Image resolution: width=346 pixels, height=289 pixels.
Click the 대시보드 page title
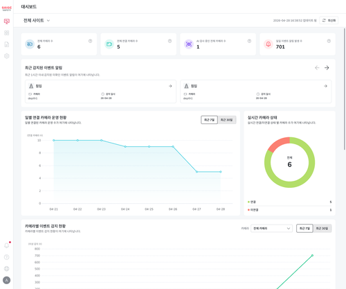(29, 7)
